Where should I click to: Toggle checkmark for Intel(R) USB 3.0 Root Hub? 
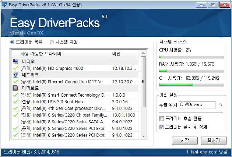15,101
